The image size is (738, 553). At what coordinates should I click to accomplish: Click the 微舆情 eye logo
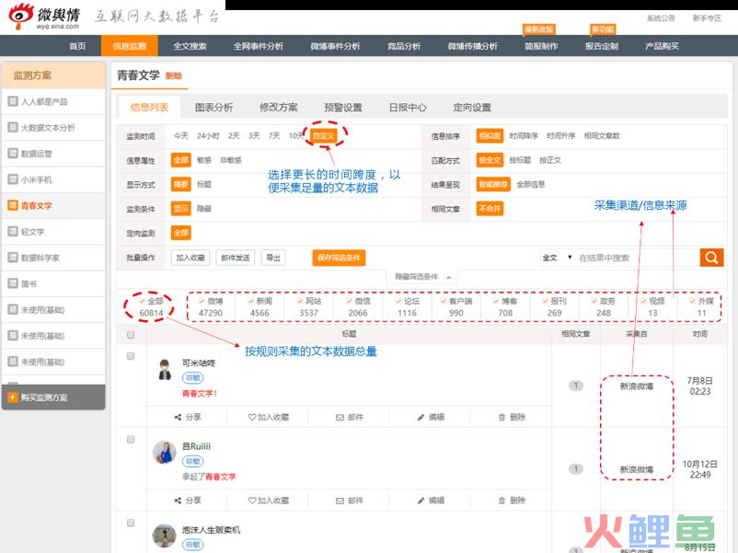(x=21, y=15)
